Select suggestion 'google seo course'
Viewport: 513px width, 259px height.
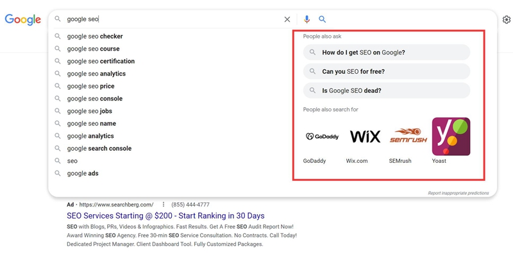point(93,49)
